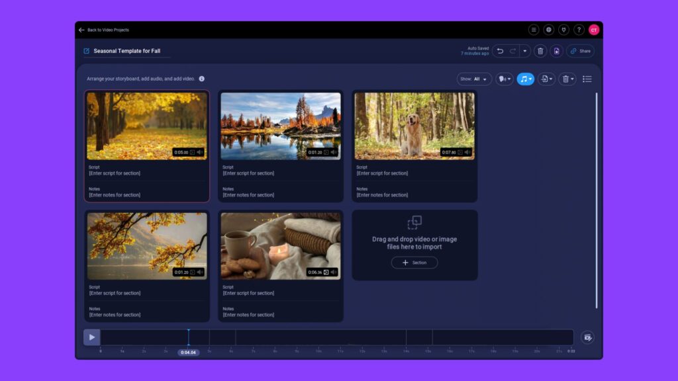Open the import file dropdown

546,79
